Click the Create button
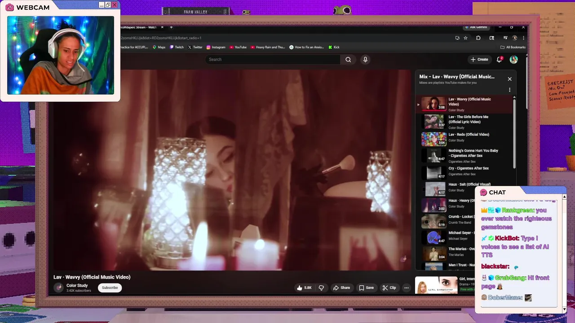Image resolution: width=575 pixels, height=323 pixels. (479, 59)
